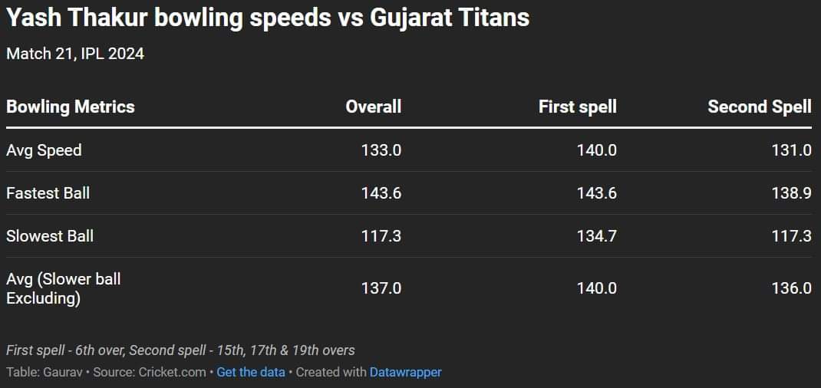Click the 'Overall' column header
The width and height of the screenshot is (821, 388).
[x=373, y=107]
